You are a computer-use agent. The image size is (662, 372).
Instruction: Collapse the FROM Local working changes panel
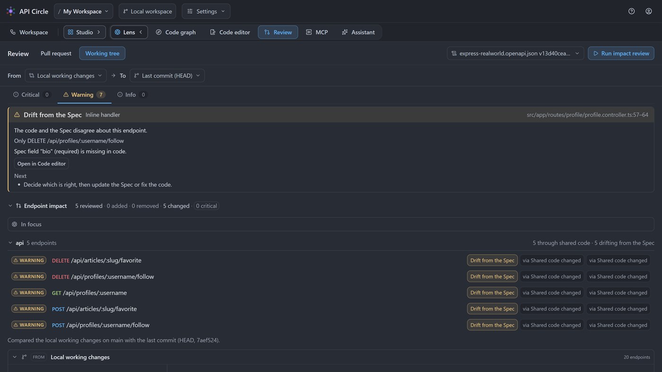point(15,357)
